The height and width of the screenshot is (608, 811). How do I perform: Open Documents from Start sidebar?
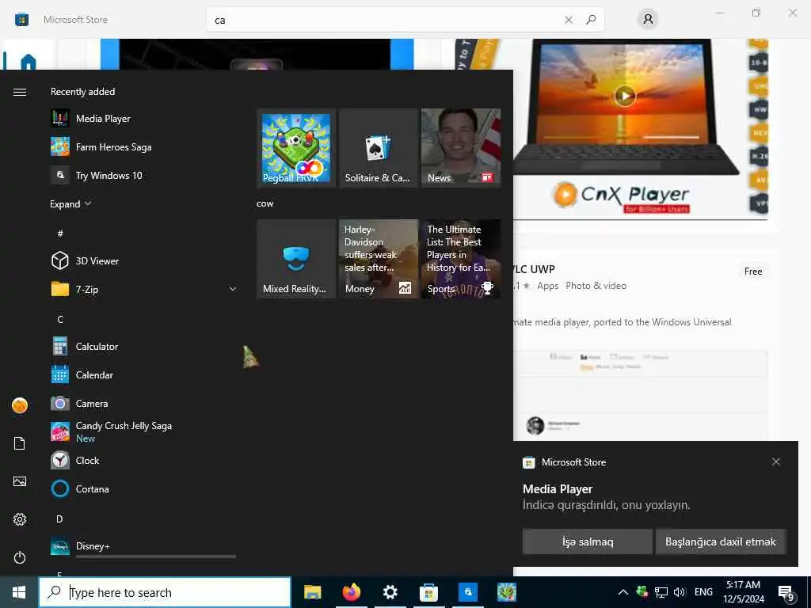tap(20, 443)
